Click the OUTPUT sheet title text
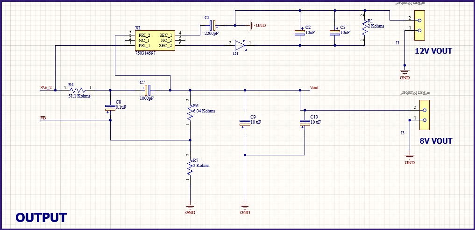Image resolution: width=475 pixels, height=230 pixels. [x=41, y=217]
